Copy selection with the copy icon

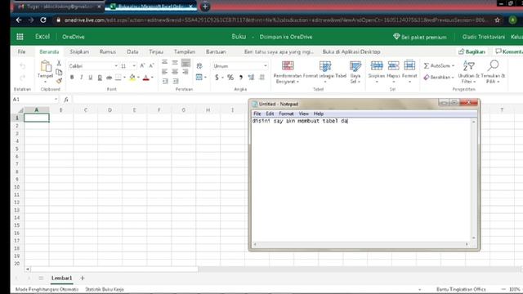point(59,72)
